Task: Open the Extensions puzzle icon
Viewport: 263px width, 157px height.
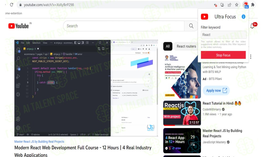Action: point(253,5)
